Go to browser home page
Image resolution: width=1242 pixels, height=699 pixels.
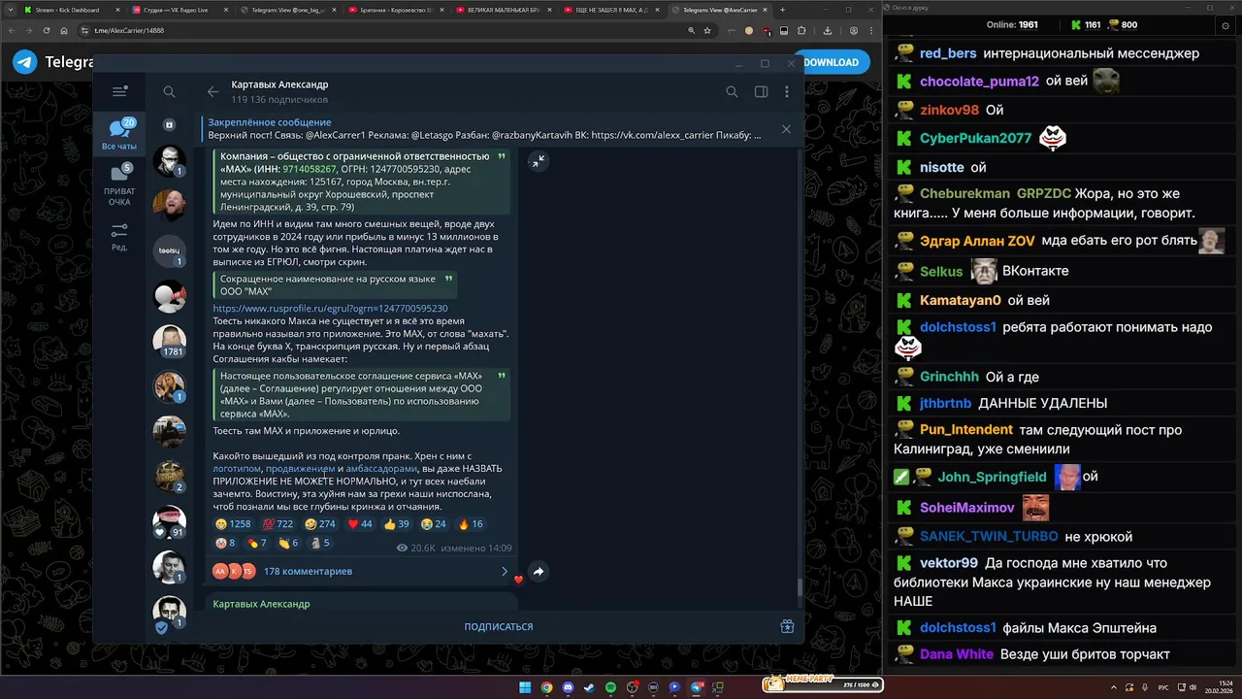click(x=65, y=30)
